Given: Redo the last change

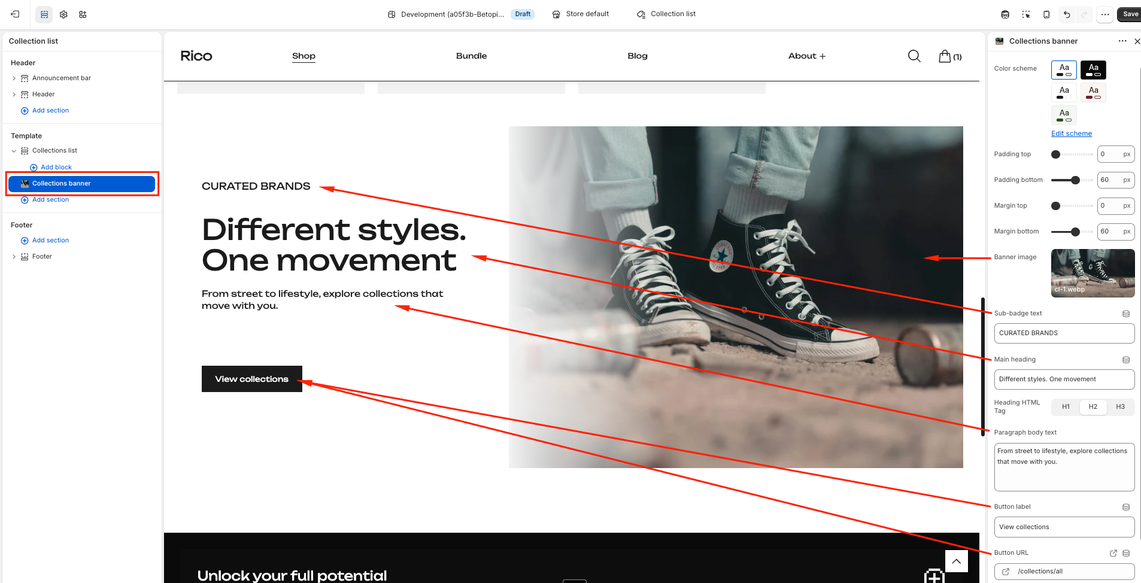Looking at the screenshot, I should coord(1084,14).
